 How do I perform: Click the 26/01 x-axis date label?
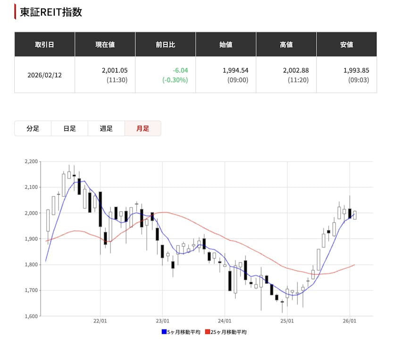click(349, 321)
